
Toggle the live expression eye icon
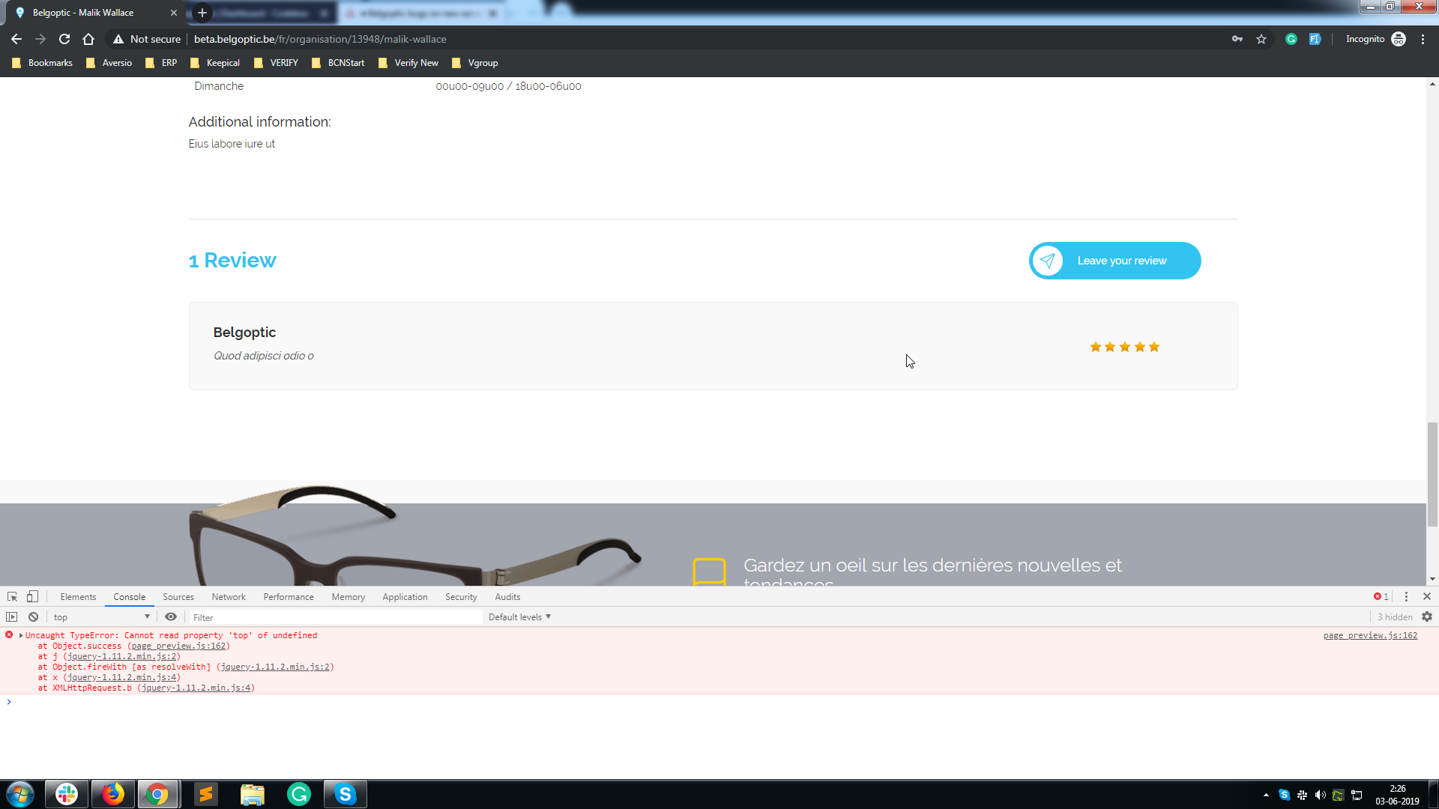coord(171,617)
